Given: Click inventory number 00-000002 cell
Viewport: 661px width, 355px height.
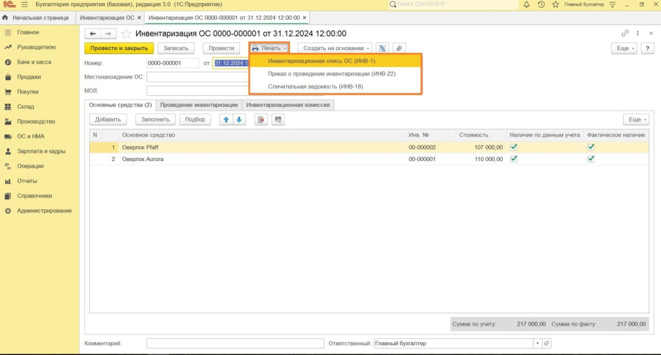Looking at the screenshot, I should point(422,147).
